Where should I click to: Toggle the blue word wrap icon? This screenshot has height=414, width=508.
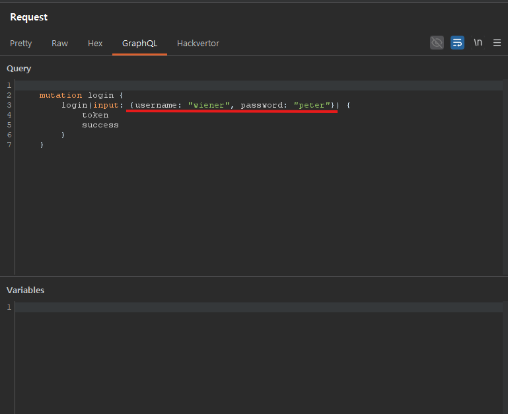(x=457, y=43)
